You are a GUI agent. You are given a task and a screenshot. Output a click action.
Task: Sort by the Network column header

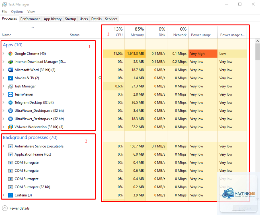[x=178, y=32]
